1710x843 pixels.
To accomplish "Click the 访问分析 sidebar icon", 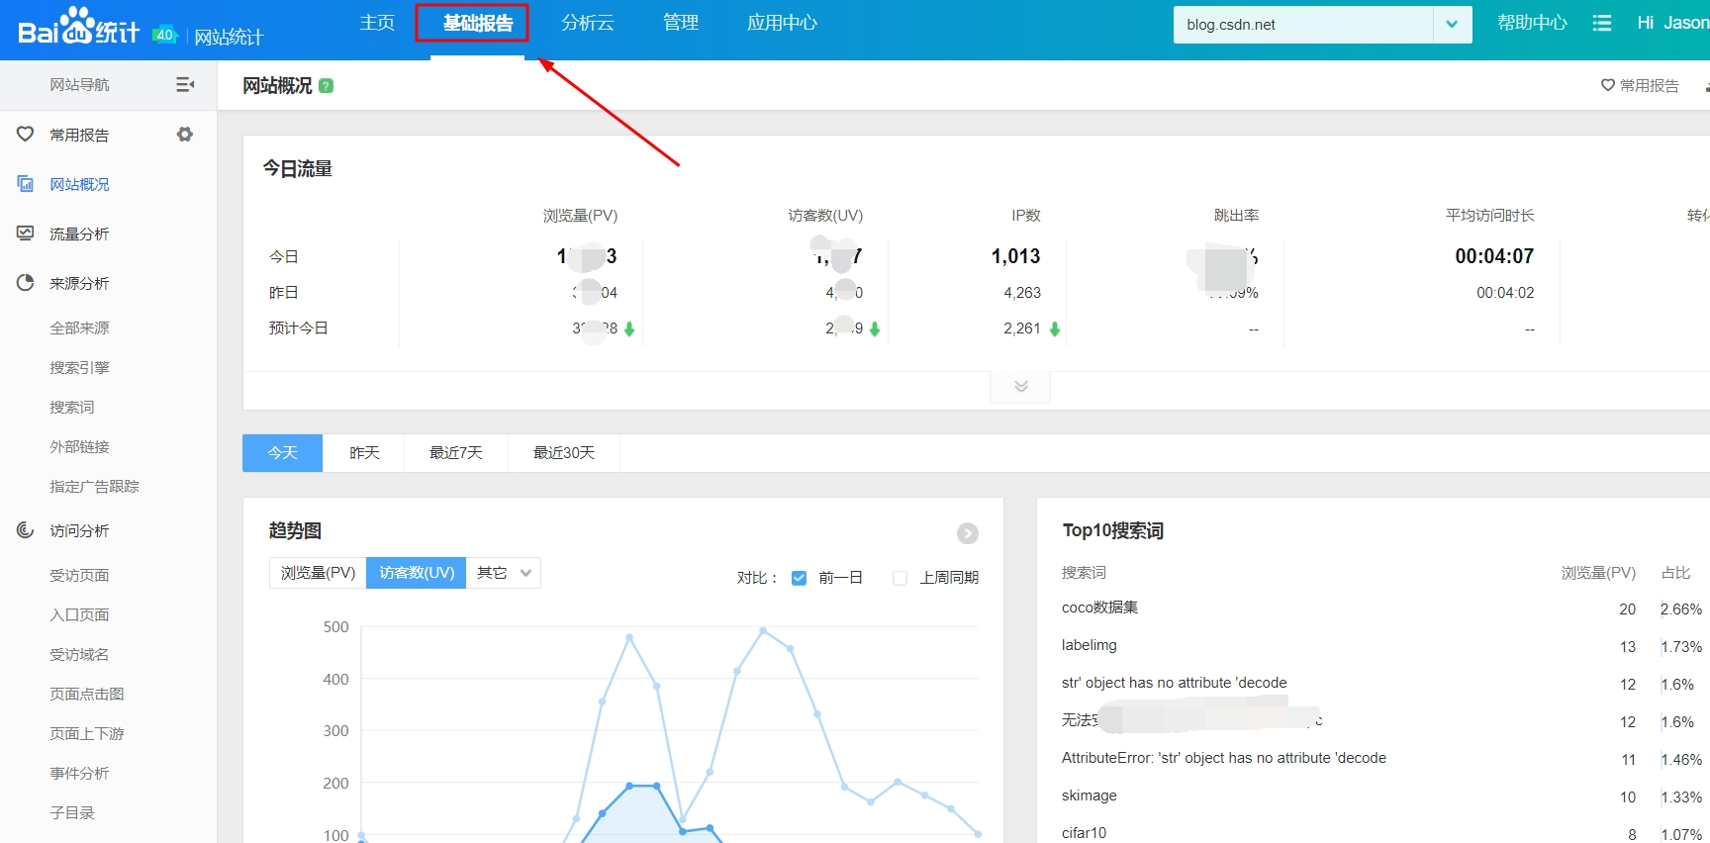I will tap(26, 530).
